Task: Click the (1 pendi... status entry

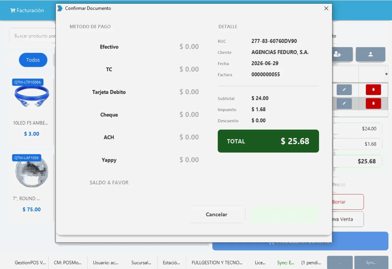Action: (x=311, y=263)
